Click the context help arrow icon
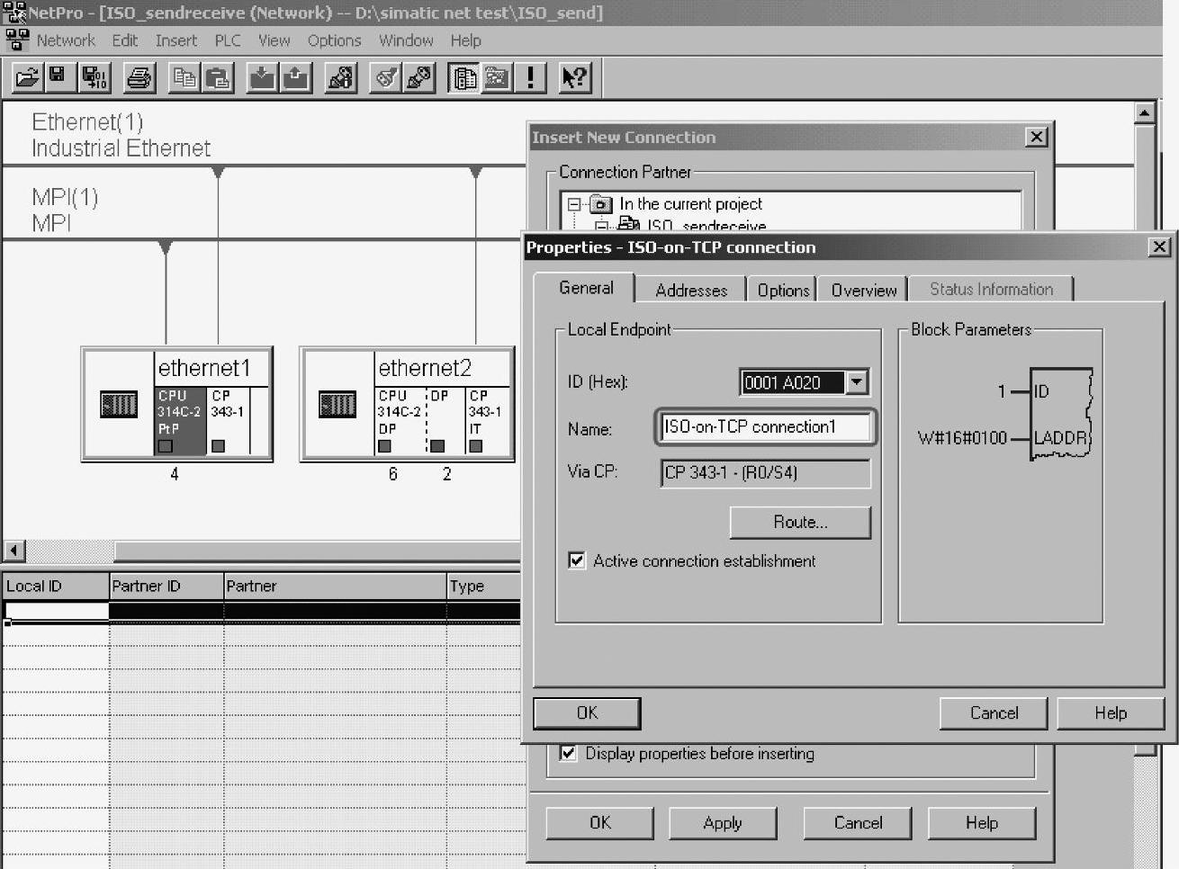The height and width of the screenshot is (869, 1179). (x=575, y=77)
